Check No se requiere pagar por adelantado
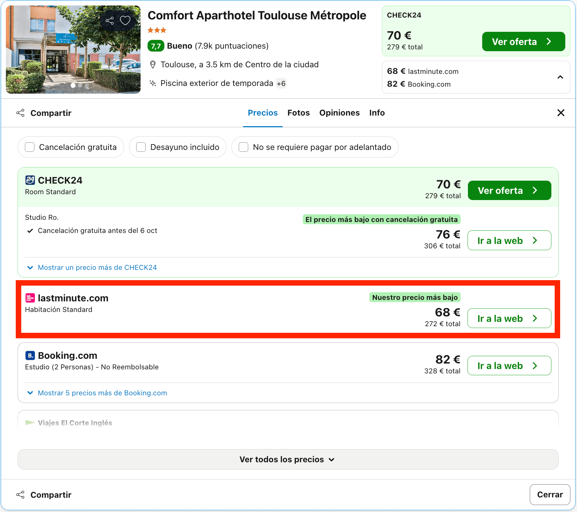The width and height of the screenshot is (577, 512). 243,147
